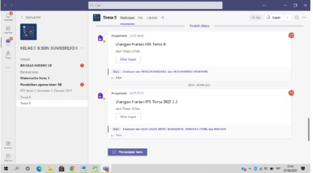Open more channel options ellipsis in header
313x173 pixels.
304,18
